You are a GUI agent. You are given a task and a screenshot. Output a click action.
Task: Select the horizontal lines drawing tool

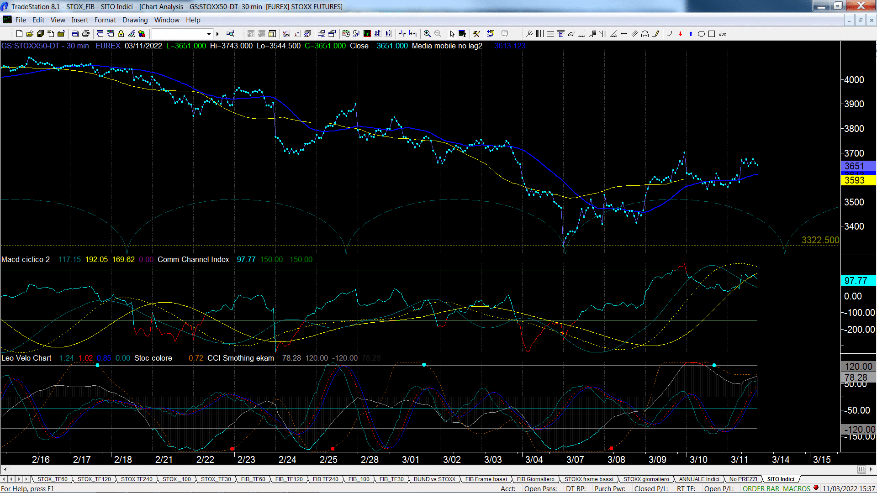(x=550, y=34)
